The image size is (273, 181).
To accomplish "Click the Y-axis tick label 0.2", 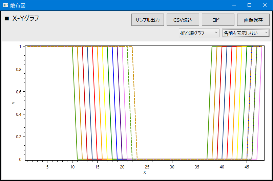I will point(19,137).
